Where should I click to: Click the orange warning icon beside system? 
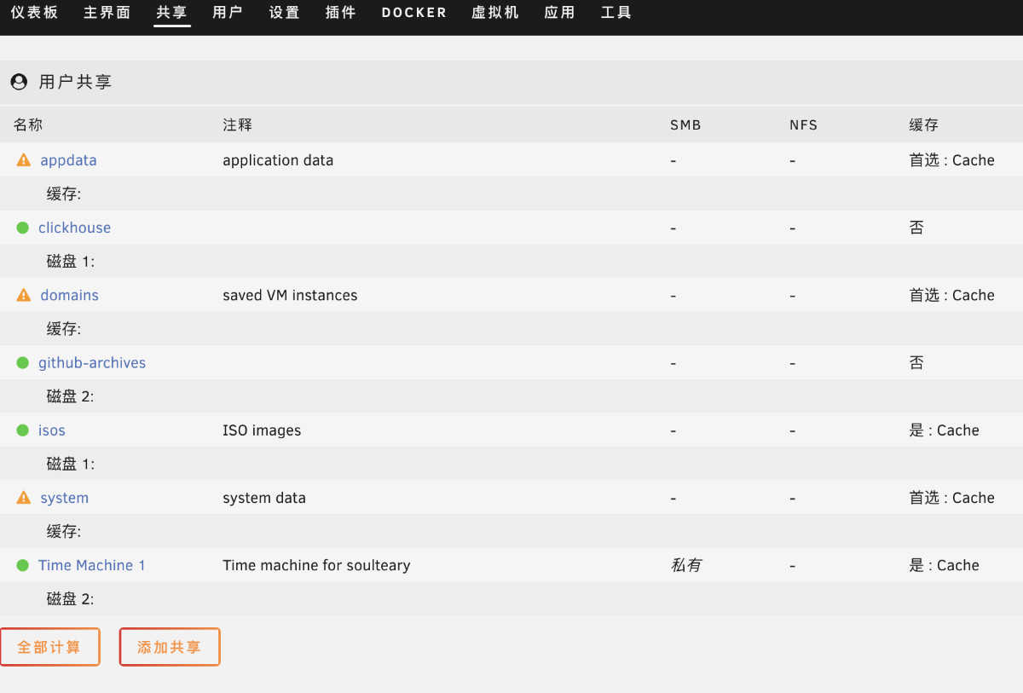tap(24, 498)
